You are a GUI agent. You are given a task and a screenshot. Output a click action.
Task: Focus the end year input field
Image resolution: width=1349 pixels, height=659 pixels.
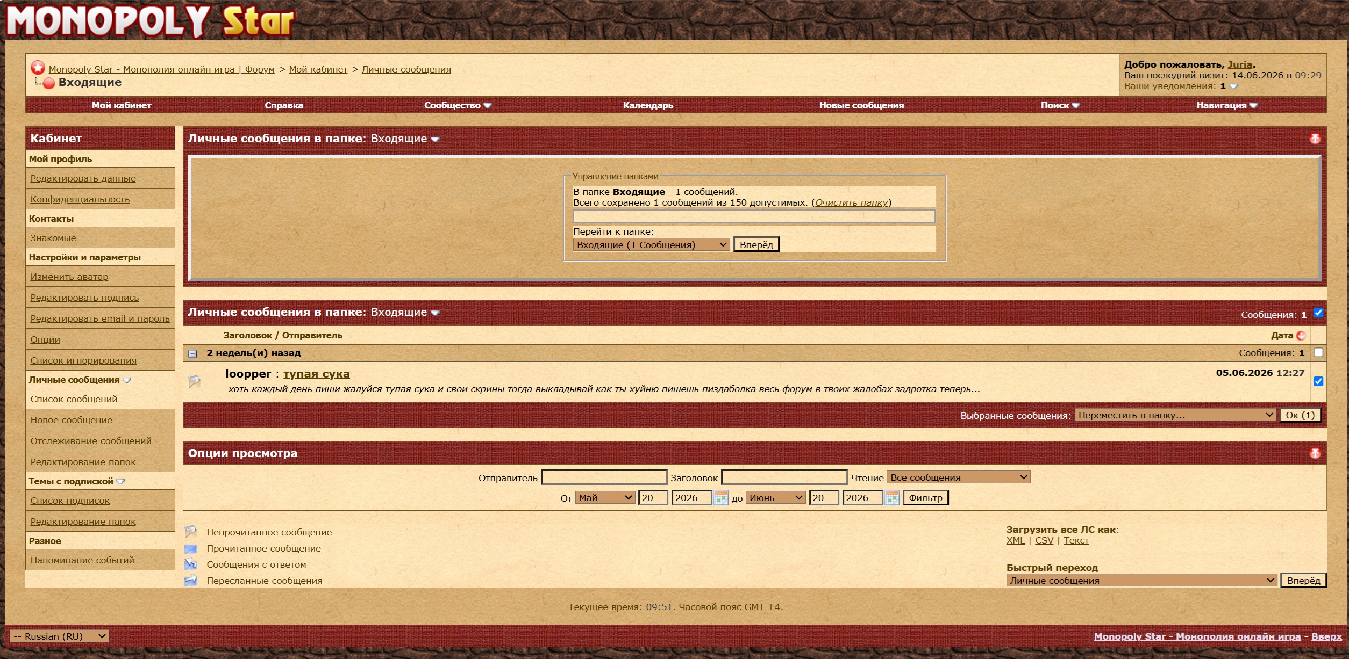[862, 498]
